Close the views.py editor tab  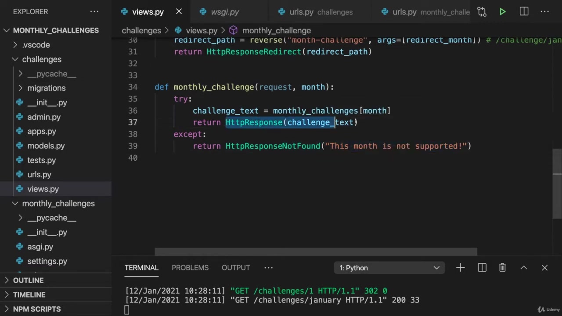point(179,12)
